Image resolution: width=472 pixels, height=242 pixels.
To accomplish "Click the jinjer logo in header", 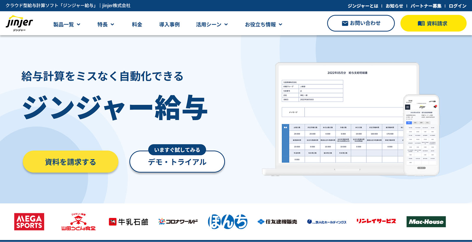I will click(19, 23).
